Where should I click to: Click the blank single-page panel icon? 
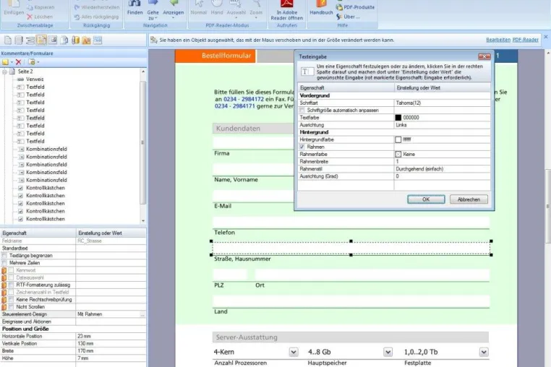(x=8, y=40)
